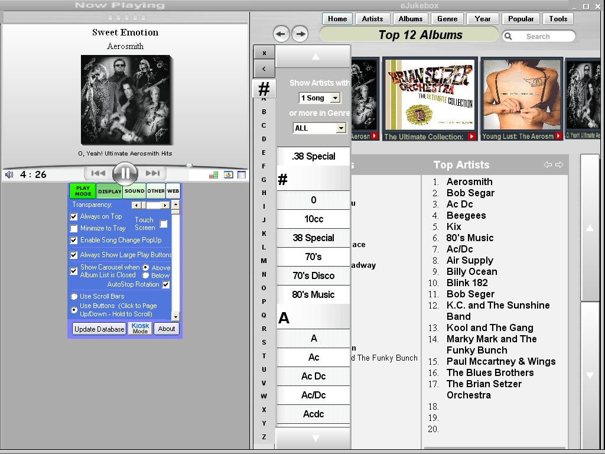Pause playback with the round pause button

click(x=125, y=174)
